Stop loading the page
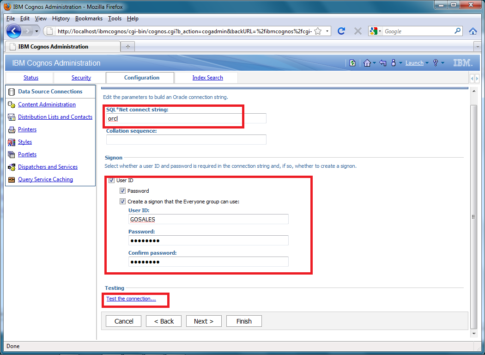This screenshot has height=355, width=485. tap(358, 31)
